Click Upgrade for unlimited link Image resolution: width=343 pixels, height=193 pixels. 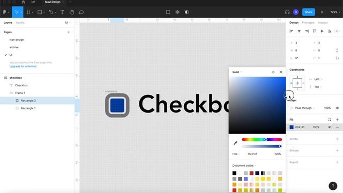23,66
